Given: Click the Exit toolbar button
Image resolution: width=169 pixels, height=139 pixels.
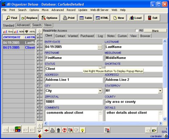Looking at the screenshot, I should pyautogui.click(x=152, y=18).
